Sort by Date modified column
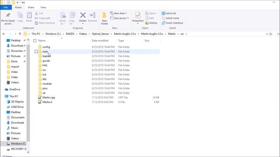 104,41
